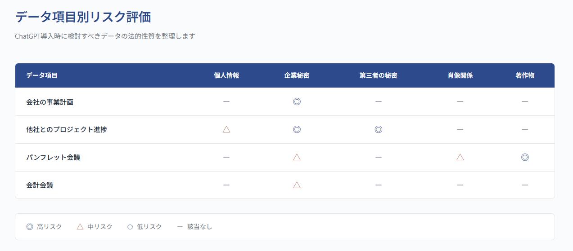Select the 企業秘密 column header

[x=297, y=75]
